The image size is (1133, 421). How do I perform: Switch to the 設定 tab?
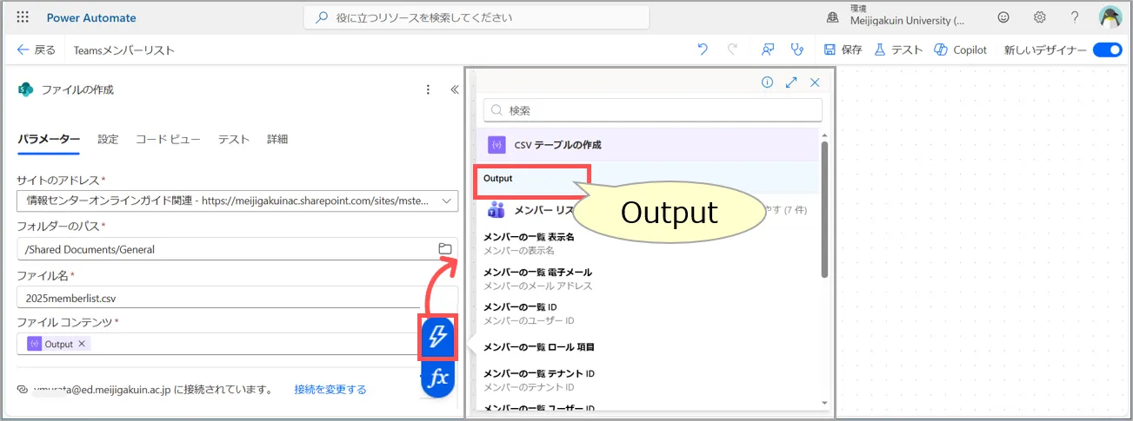[x=108, y=139]
